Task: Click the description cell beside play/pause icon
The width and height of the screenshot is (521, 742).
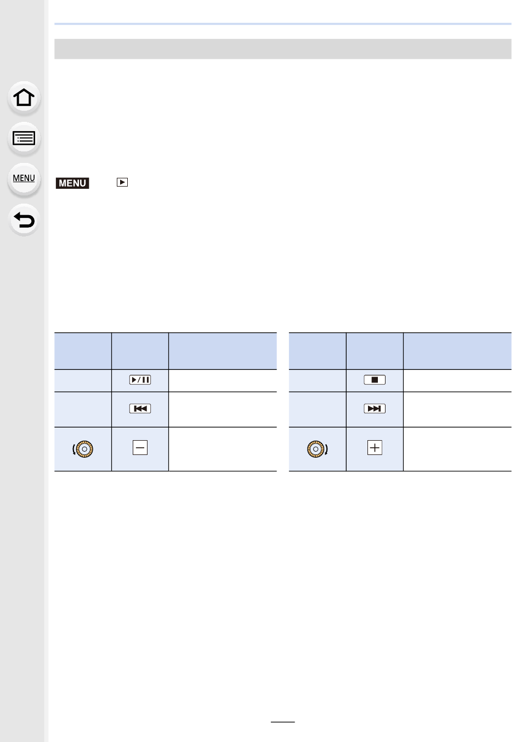Action: tap(223, 380)
